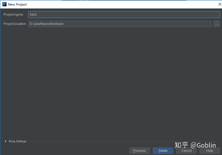Click Finish to create the project

pos(163,151)
